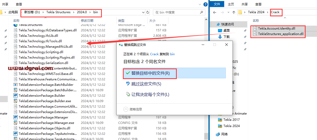
Task: Expand the chevron after 2024.0 breadcrumb
Action: (x=90, y=12)
